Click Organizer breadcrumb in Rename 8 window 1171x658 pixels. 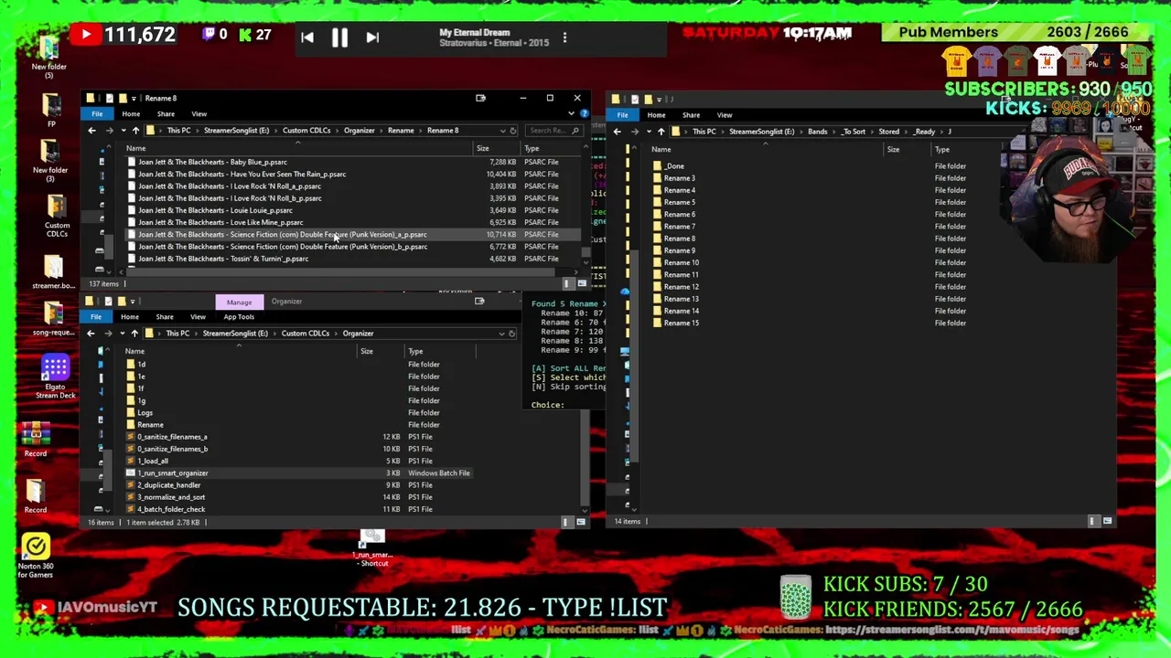[360, 131]
